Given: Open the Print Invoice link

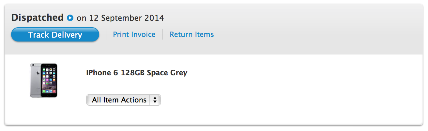Looking at the screenshot, I should (x=134, y=34).
